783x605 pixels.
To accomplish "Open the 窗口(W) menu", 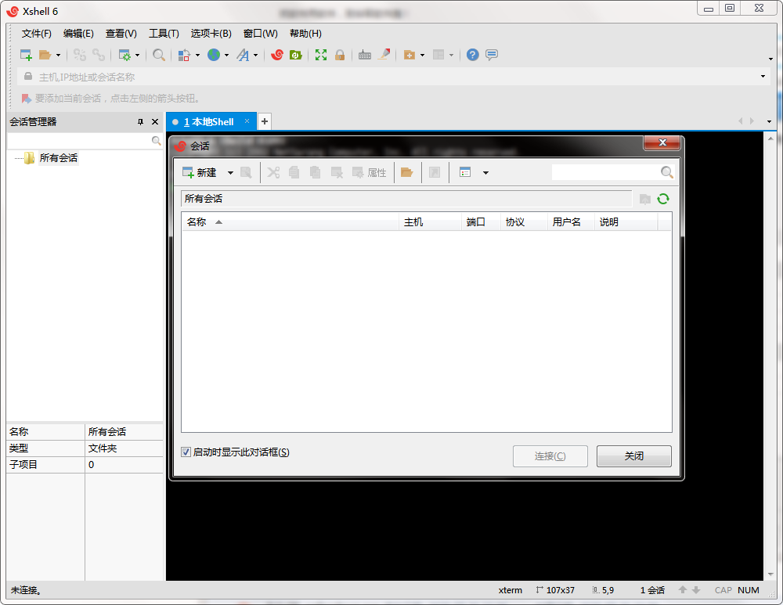I will coord(260,34).
